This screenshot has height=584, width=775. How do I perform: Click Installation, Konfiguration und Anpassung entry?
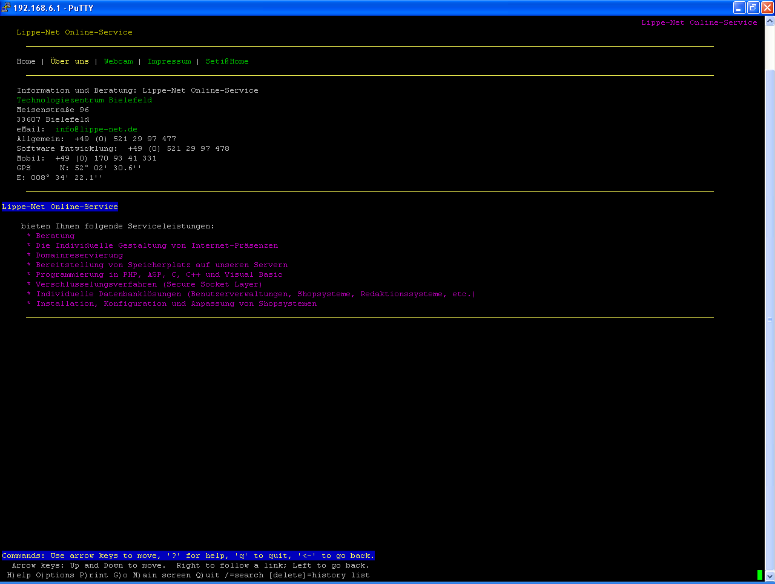click(176, 304)
